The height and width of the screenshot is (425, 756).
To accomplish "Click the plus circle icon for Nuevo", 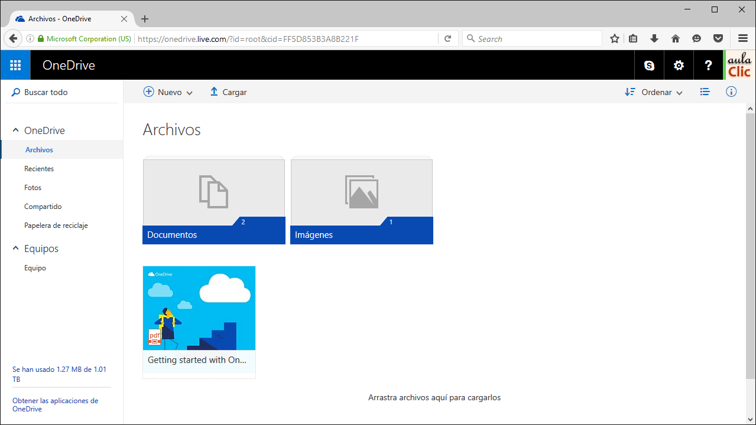I will pos(149,92).
